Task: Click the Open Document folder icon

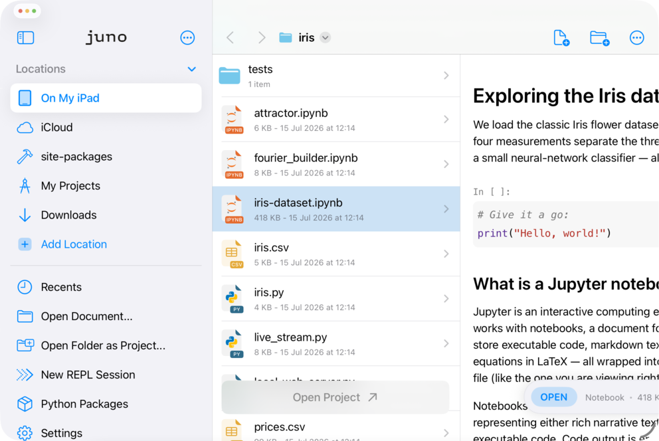Action: (25, 316)
